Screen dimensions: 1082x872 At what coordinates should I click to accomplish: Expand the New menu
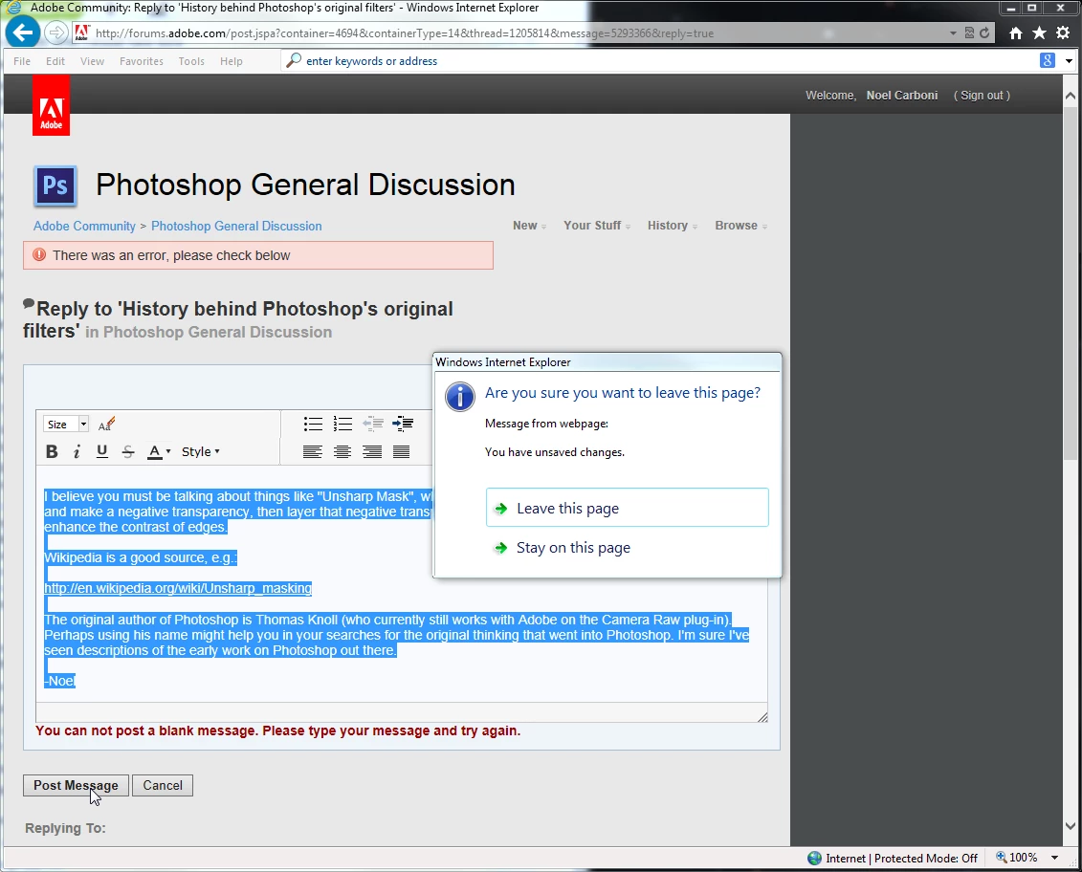click(x=529, y=226)
